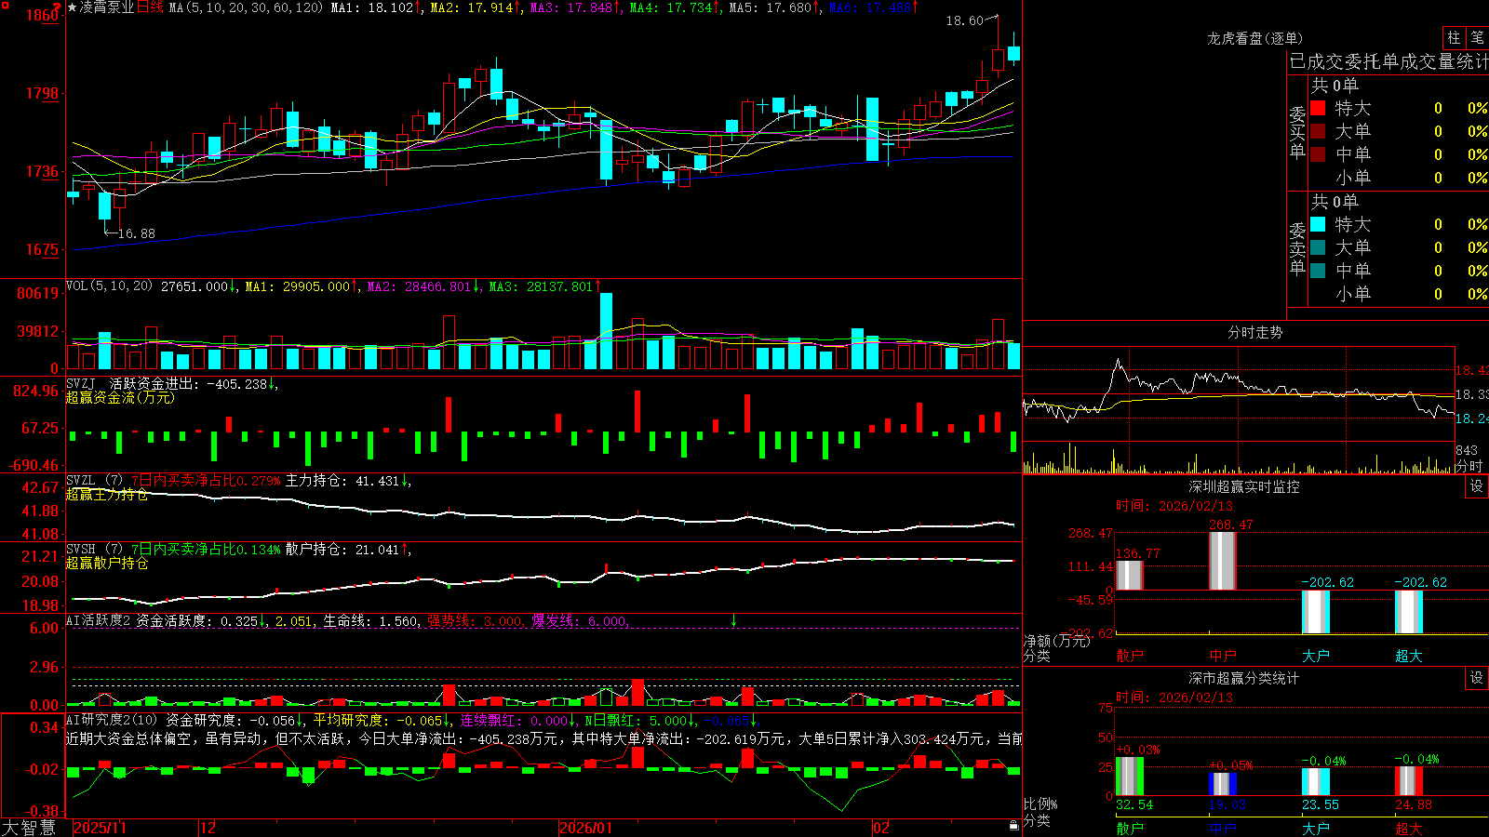The image size is (1489, 837).
Task: Click the 深圳超赢实时监控 panel title
Action: 1243,486
